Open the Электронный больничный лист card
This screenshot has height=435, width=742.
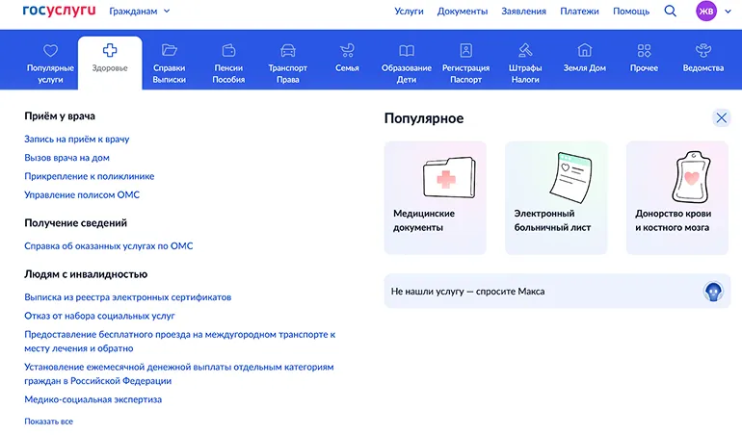556,197
